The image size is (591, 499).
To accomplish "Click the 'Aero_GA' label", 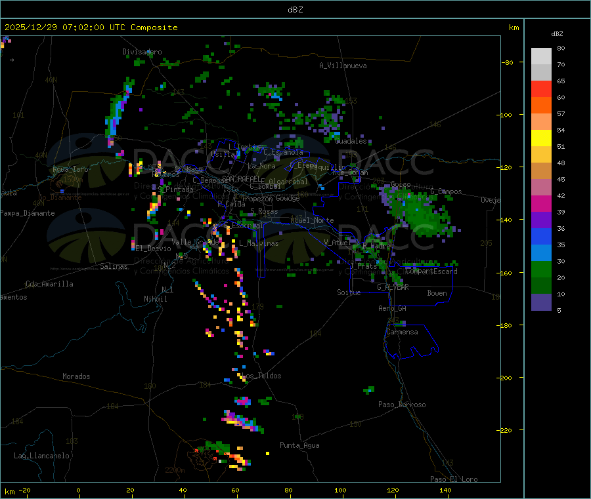I will (x=393, y=308).
